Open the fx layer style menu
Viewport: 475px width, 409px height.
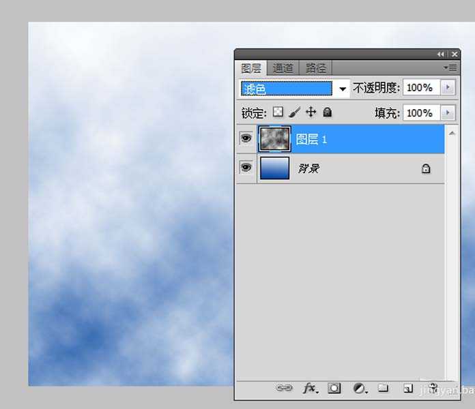pos(310,388)
